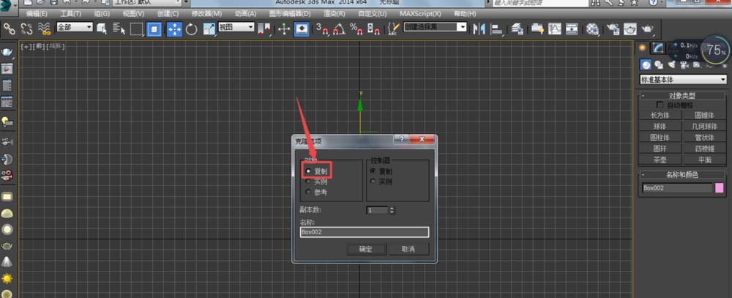The width and height of the screenshot is (732, 298).
Task: Click the Angle Snap toggle icon
Action: pos(338,29)
